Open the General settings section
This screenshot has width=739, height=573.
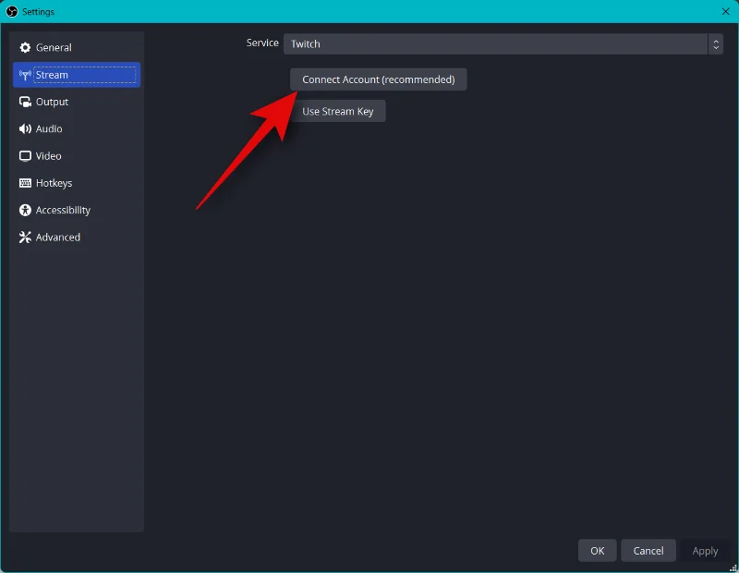point(77,48)
